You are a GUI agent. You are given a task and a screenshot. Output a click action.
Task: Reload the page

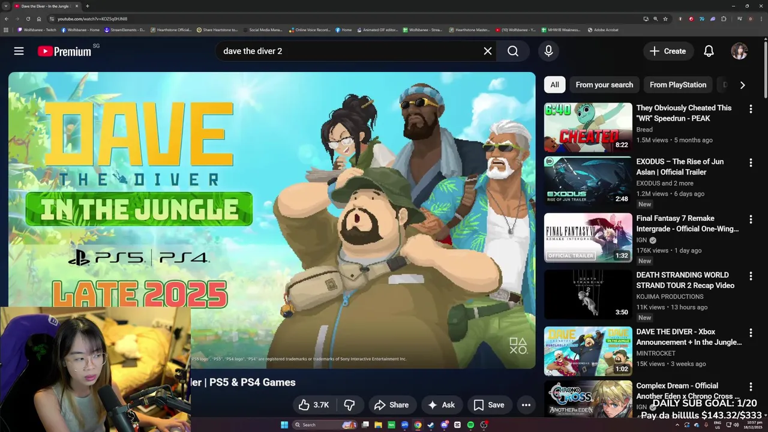coord(28,19)
